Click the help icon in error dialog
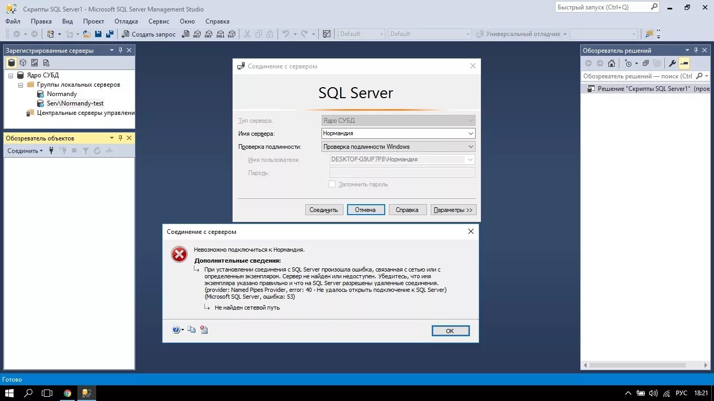Viewport: 714px width, 401px height. [176, 330]
